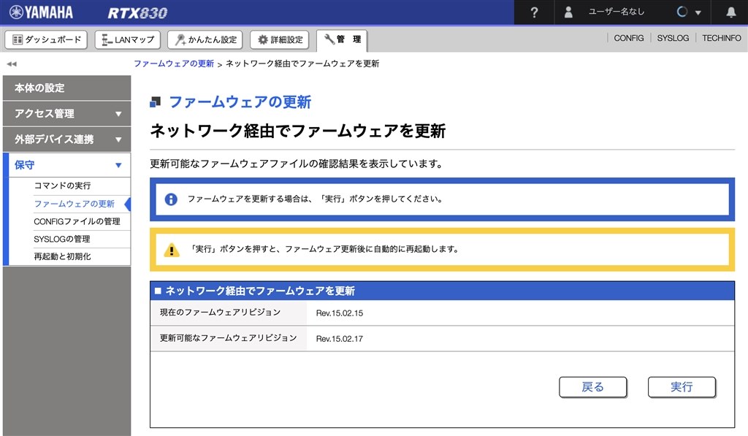Click the user profile silhouette icon
The image size is (748, 436).
click(x=568, y=12)
